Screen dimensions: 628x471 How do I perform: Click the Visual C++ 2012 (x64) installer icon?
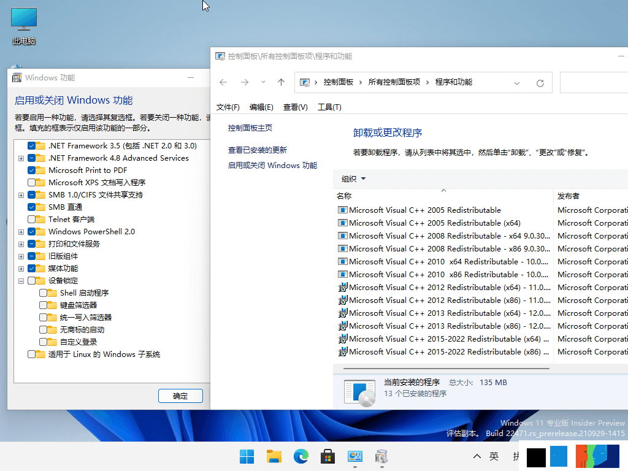pos(342,287)
